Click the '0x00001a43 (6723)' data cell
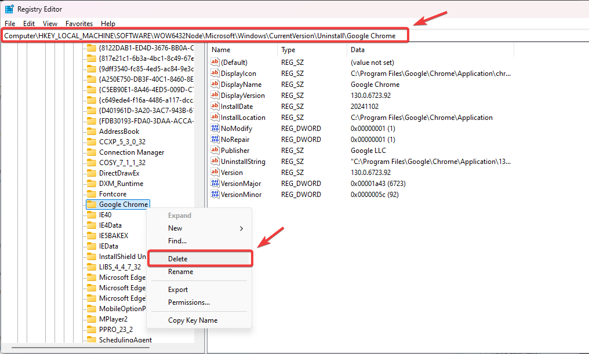 point(378,183)
